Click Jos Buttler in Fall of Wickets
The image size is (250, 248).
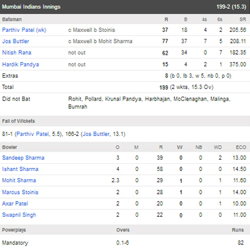[96, 134]
